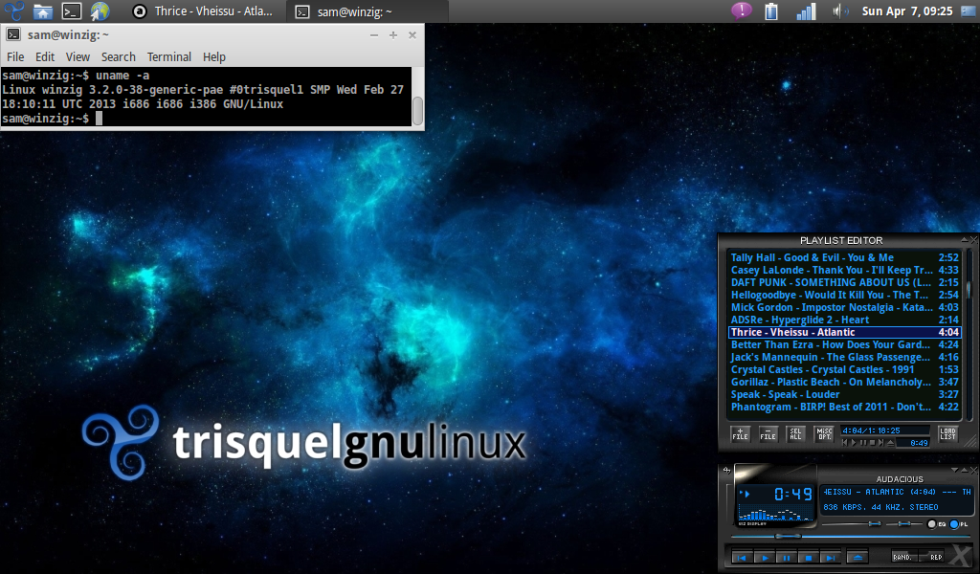Select track Hellogoodbye - Would It Kill You

(844, 295)
